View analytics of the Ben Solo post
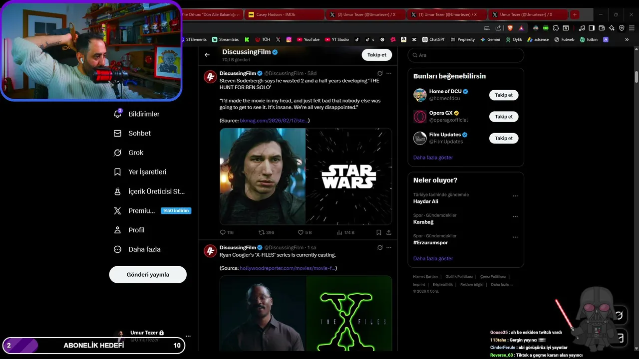639x359 pixels. [345, 232]
